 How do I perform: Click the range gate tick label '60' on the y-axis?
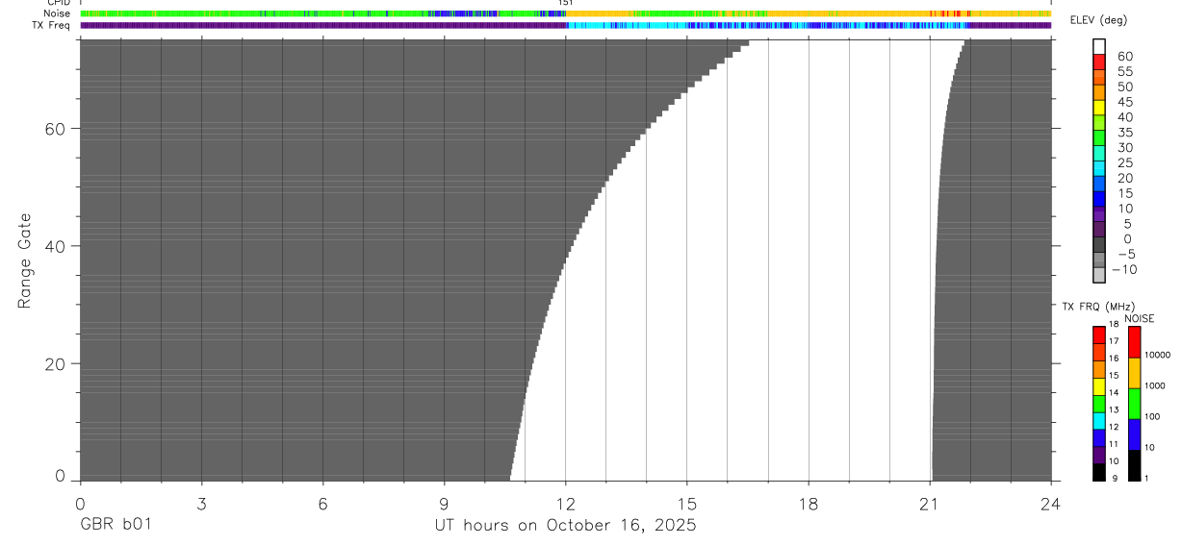(55, 128)
